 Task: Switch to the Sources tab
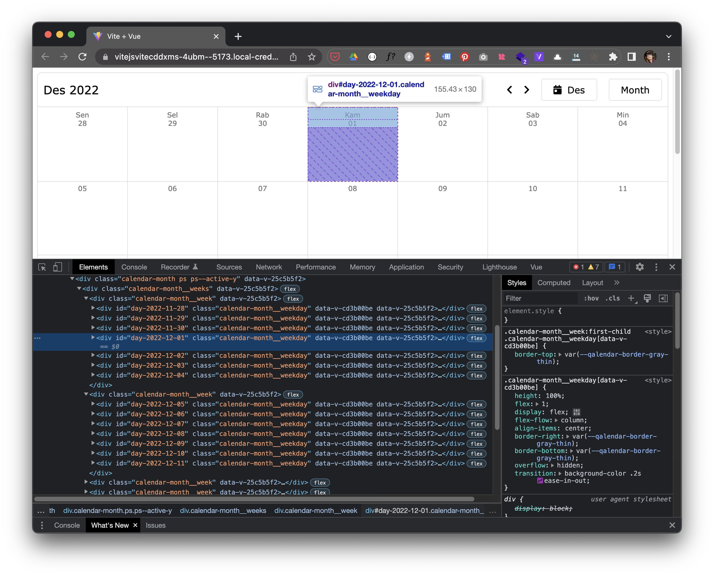click(x=229, y=267)
